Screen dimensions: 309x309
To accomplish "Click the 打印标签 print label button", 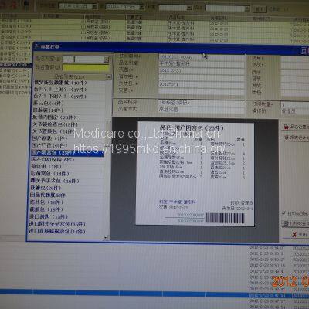I will [x=295, y=223].
